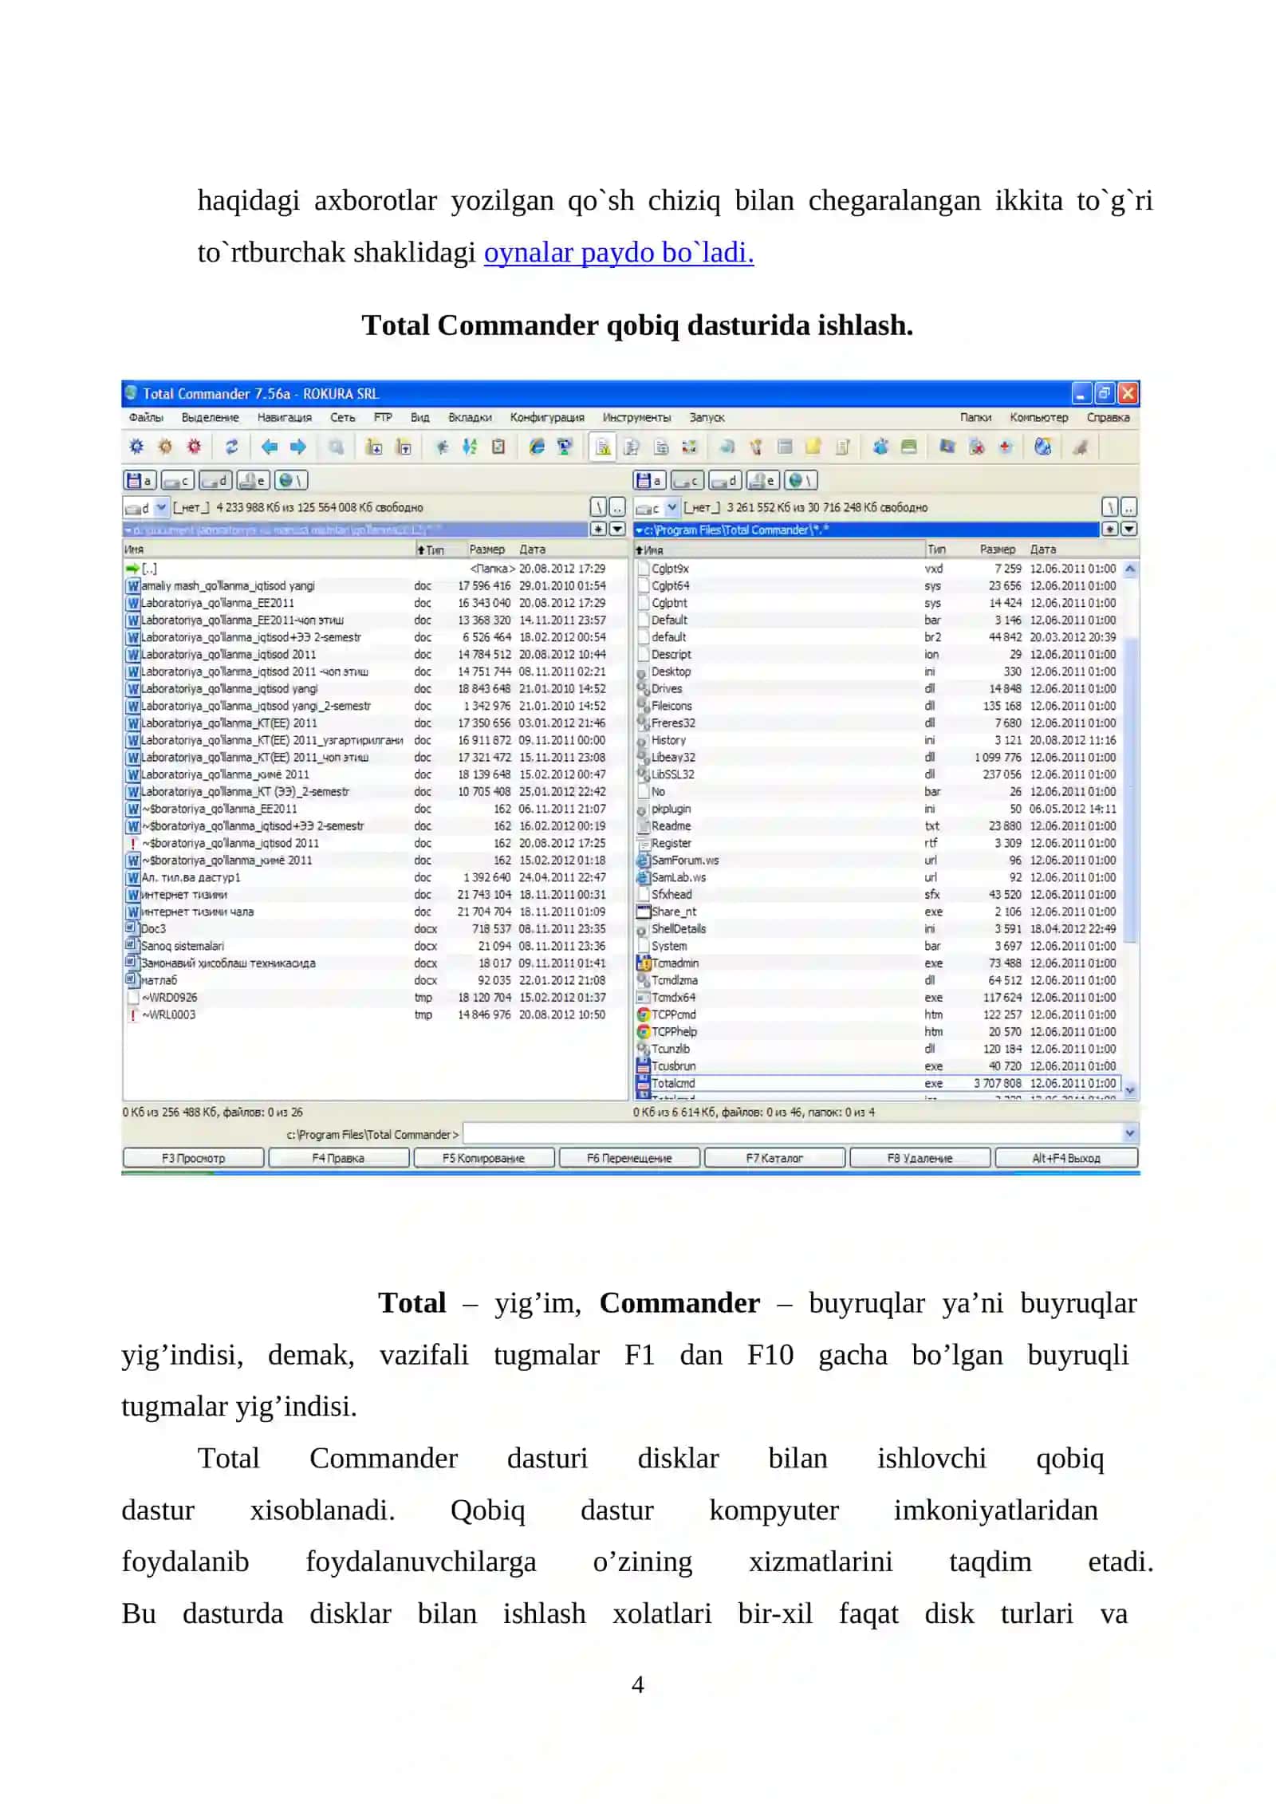This screenshot has height=1804, width=1276.
Task: Go to parent using right panel '..' button
Action: (x=1128, y=507)
